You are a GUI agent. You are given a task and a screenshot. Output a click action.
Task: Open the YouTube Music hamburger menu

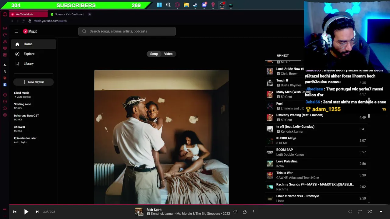coord(16,31)
